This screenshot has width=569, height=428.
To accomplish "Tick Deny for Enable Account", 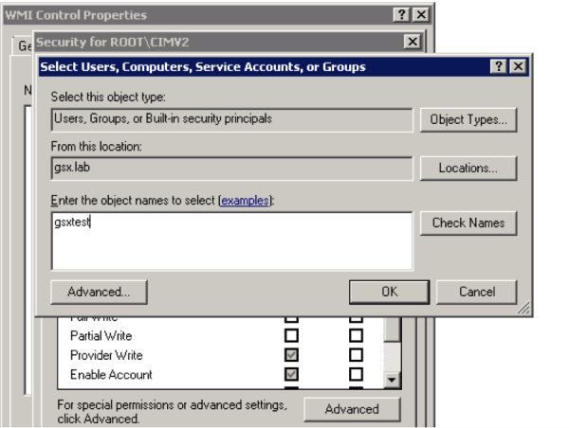I will click(x=356, y=374).
